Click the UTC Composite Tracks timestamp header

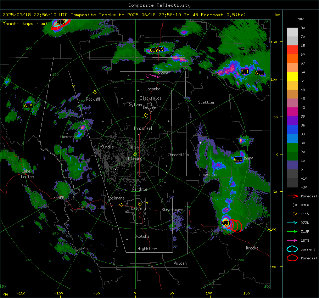124,15
